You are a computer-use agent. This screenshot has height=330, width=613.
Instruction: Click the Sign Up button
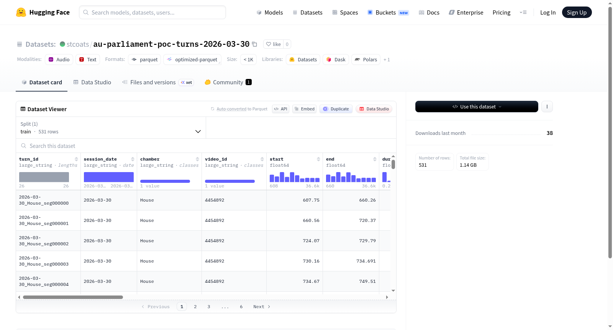coord(577,12)
